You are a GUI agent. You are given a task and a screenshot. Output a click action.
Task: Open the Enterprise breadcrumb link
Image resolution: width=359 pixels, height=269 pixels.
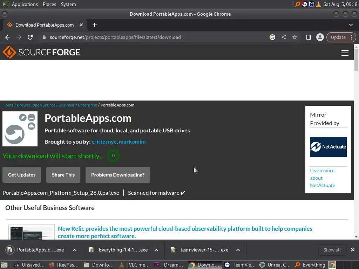tap(87, 105)
